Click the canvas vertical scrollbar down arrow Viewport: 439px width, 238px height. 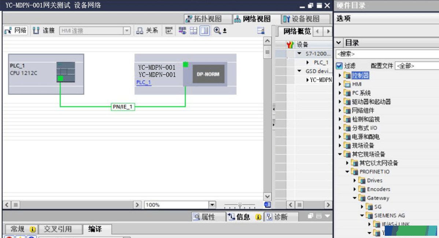point(268,196)
